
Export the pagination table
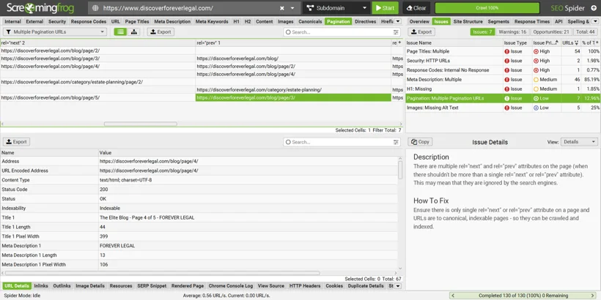click(x=161, y=32)
